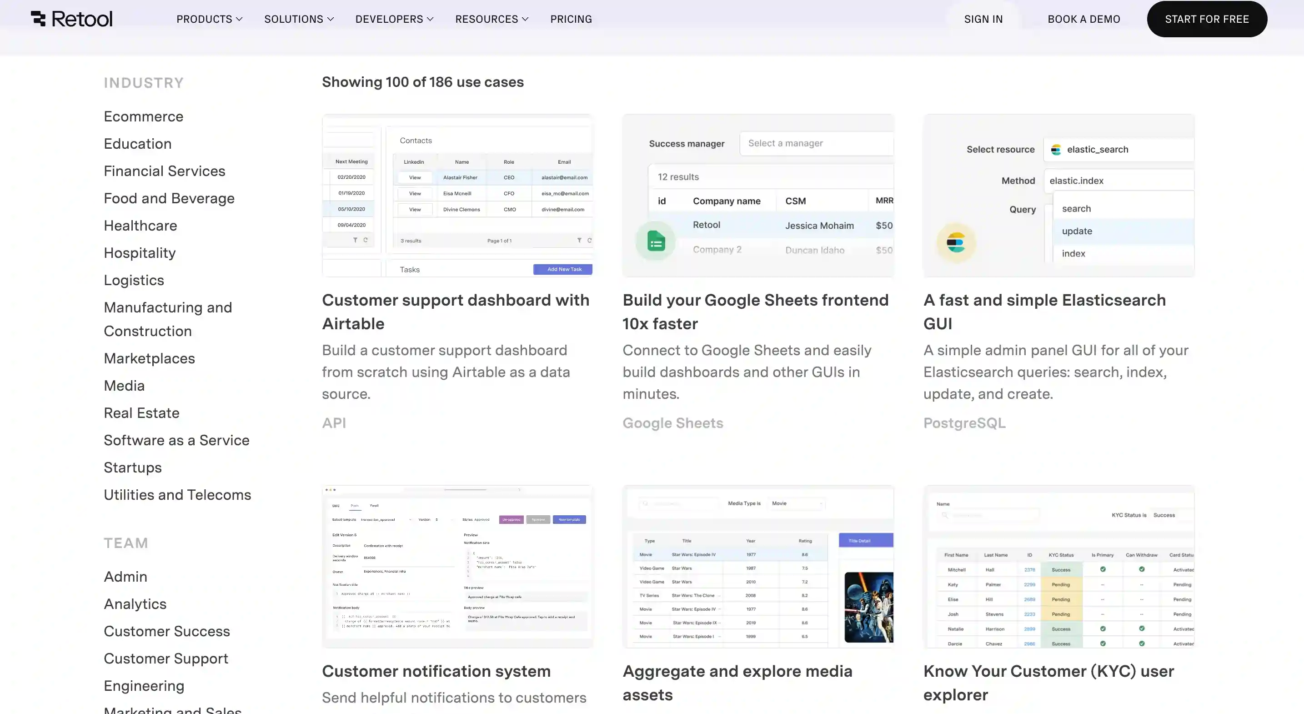Filter by Startups industry
This screenshot has height=714, width=1304.
click(133, 468)
